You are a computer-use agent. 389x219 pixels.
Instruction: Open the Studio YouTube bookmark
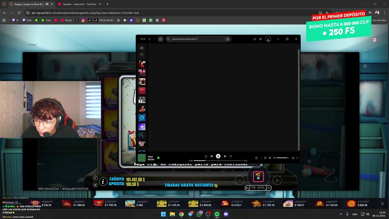click(x=66, y=20)
